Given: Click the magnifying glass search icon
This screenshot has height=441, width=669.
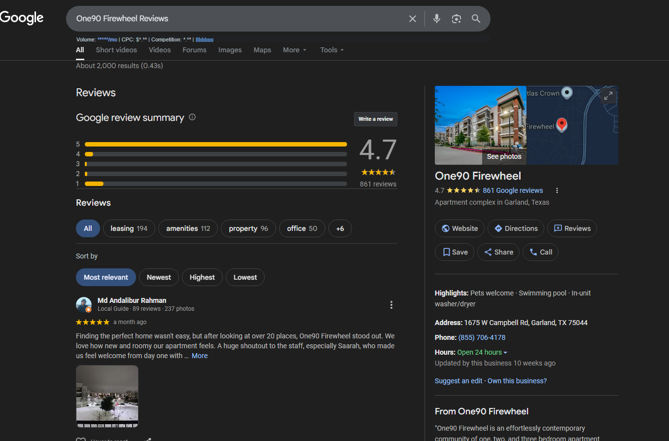Looking at the screenshot, I should [476, 19].
